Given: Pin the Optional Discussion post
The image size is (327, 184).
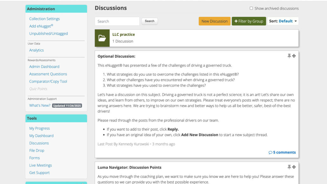Looking at the screenshot, I should 289,56.
